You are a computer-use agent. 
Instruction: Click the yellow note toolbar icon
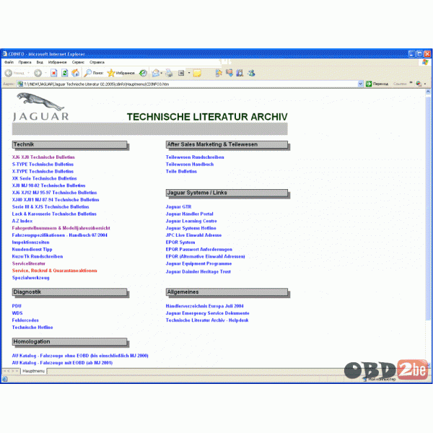pos(197,73)
